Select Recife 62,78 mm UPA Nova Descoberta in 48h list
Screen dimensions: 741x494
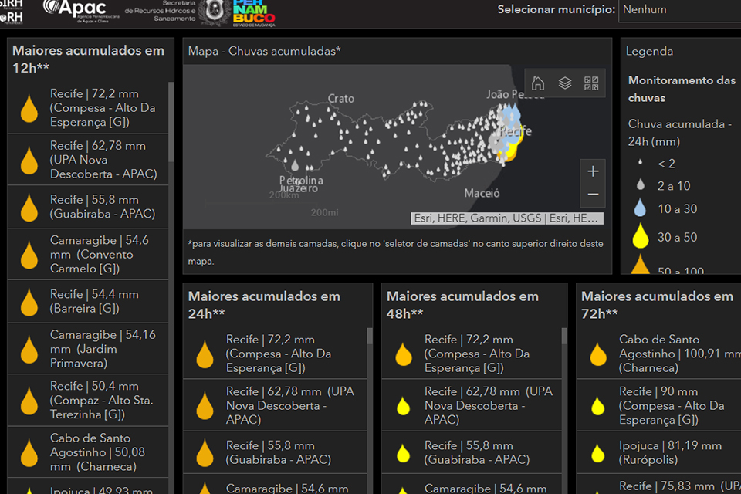point(472,405)
